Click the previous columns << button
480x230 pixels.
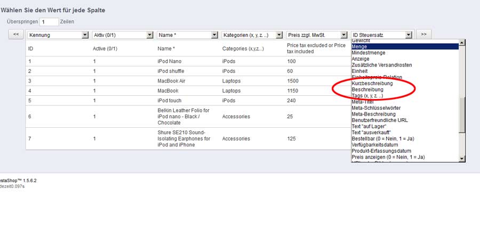[x=16, y=34]
